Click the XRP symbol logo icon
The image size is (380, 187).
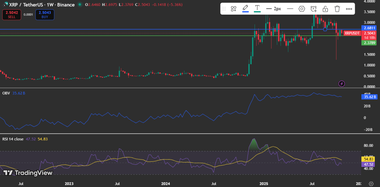[x=6, y=4]
